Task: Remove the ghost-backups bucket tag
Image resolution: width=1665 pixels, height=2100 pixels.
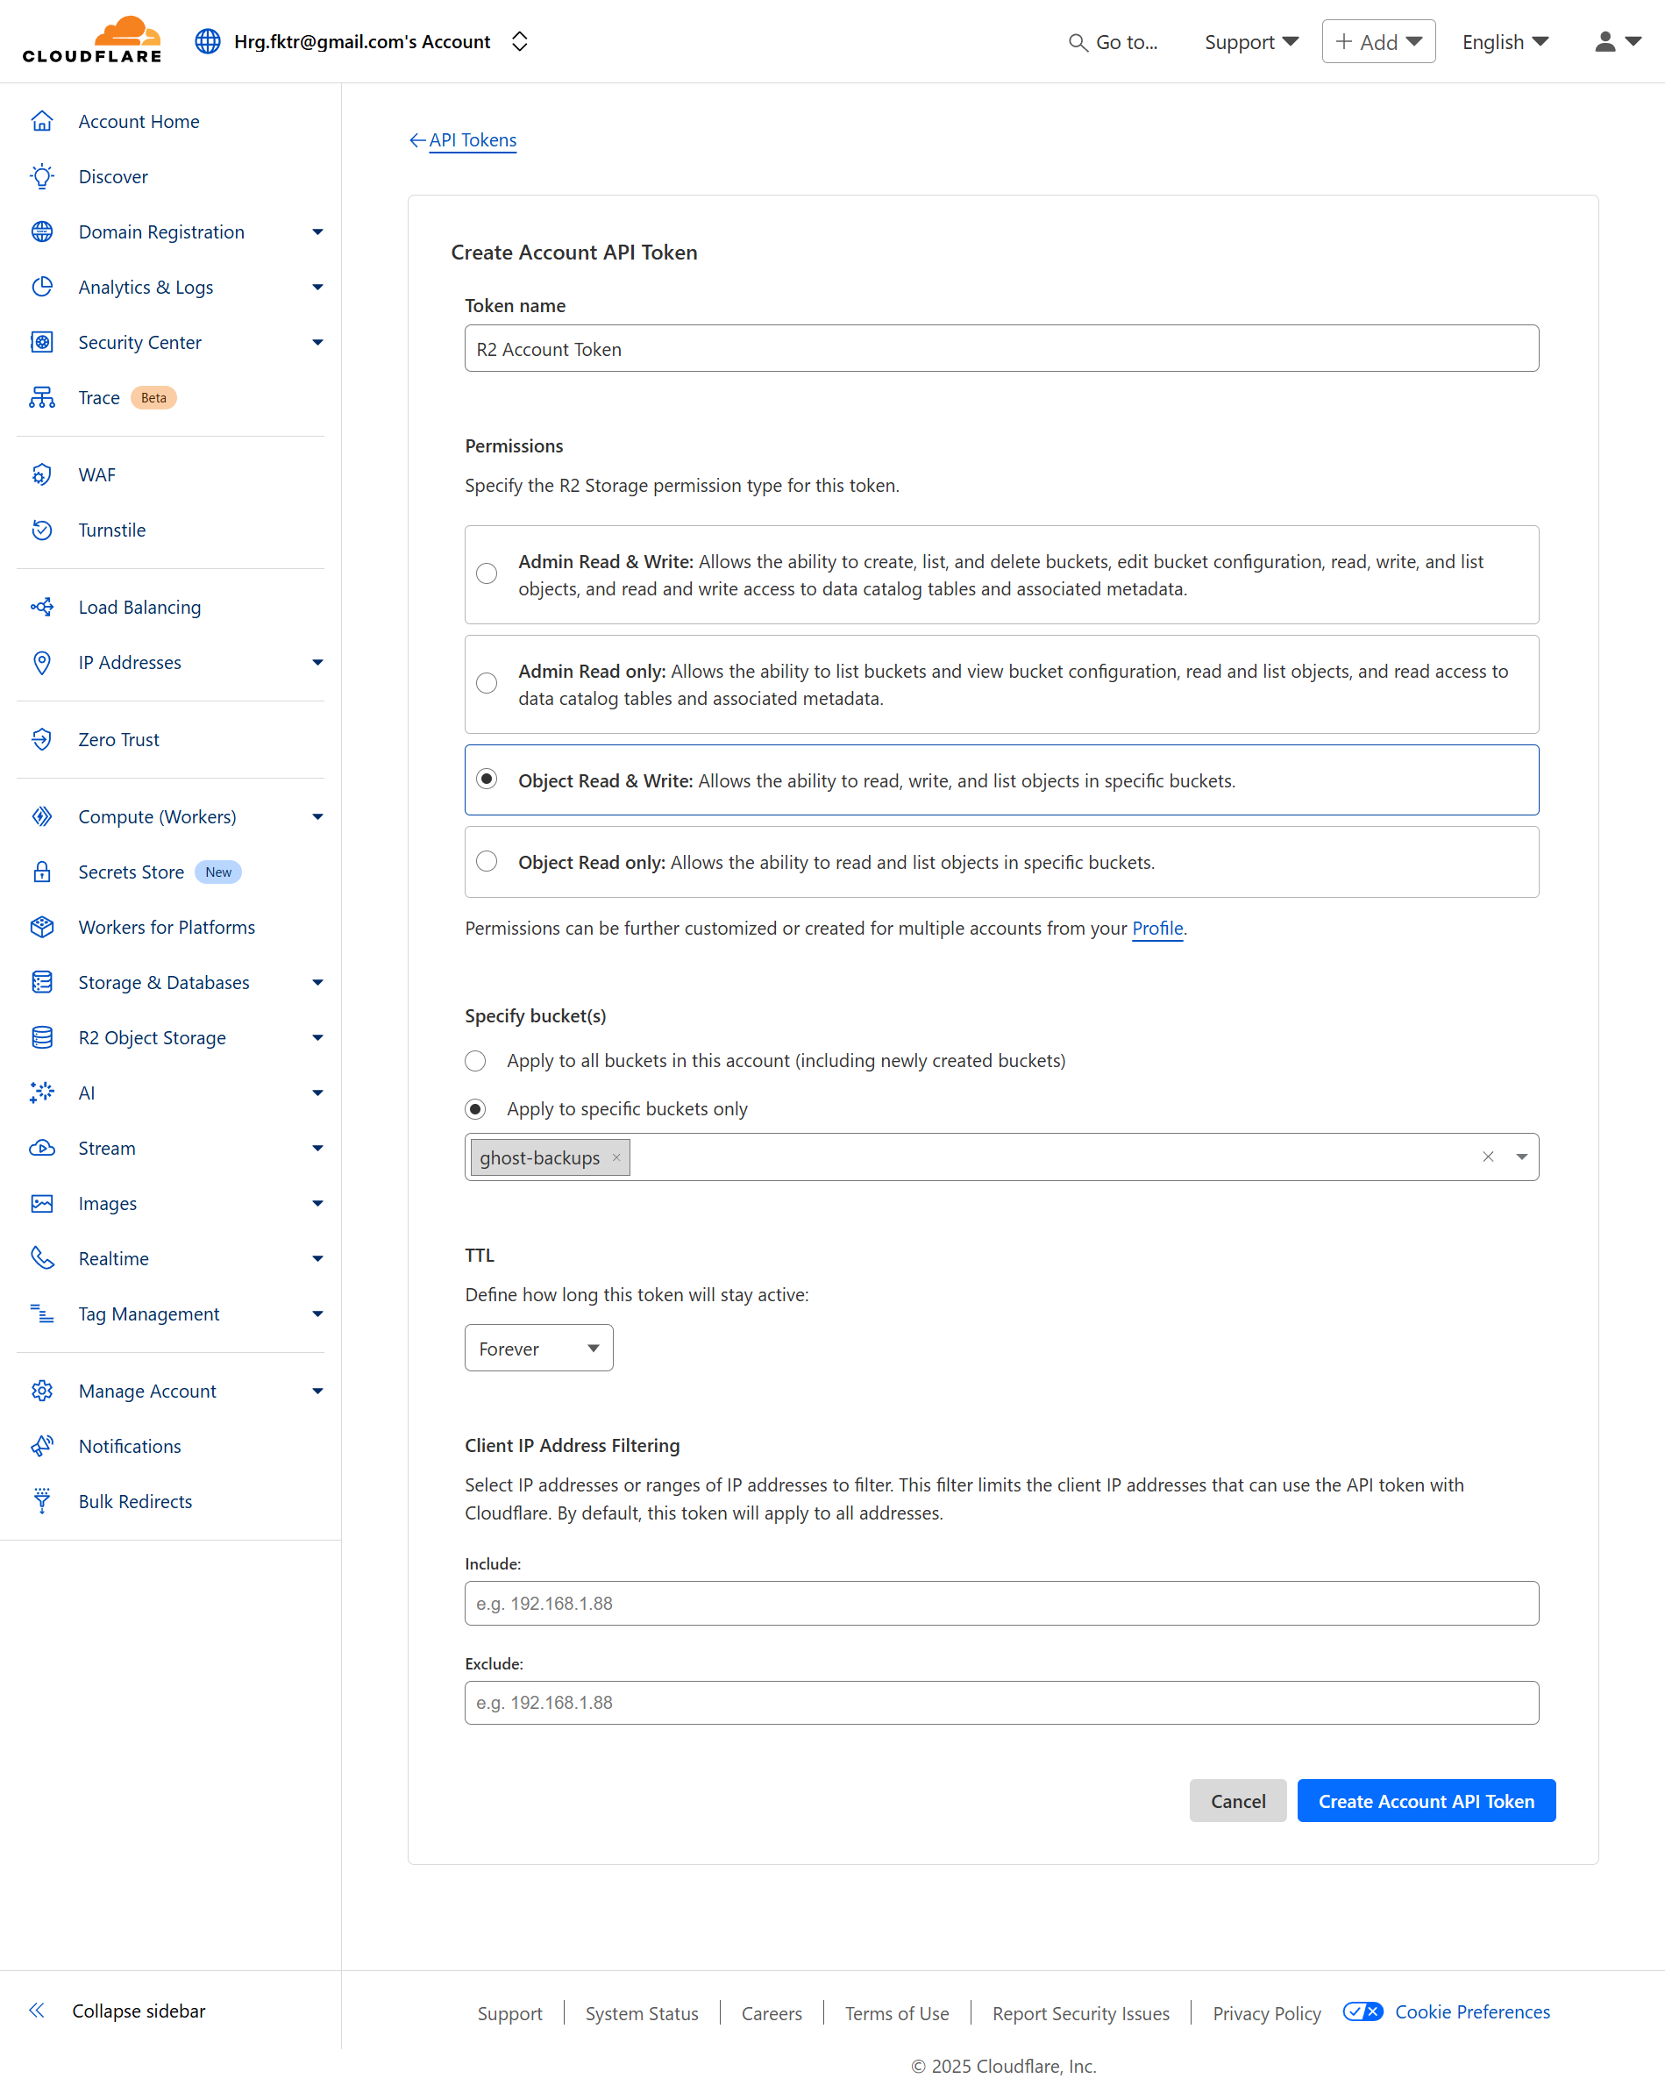Action: [615, 1157]
